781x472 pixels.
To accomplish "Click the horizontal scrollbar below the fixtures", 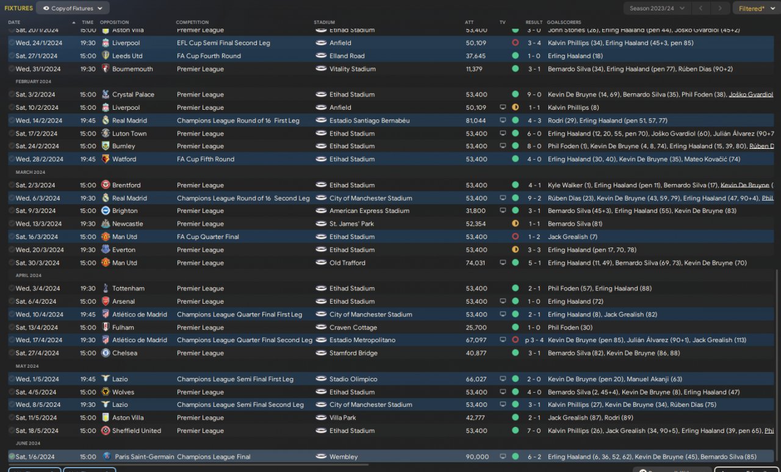I will click(x=244, y=465).
